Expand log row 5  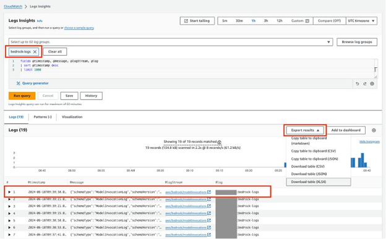tap(9, 220)
